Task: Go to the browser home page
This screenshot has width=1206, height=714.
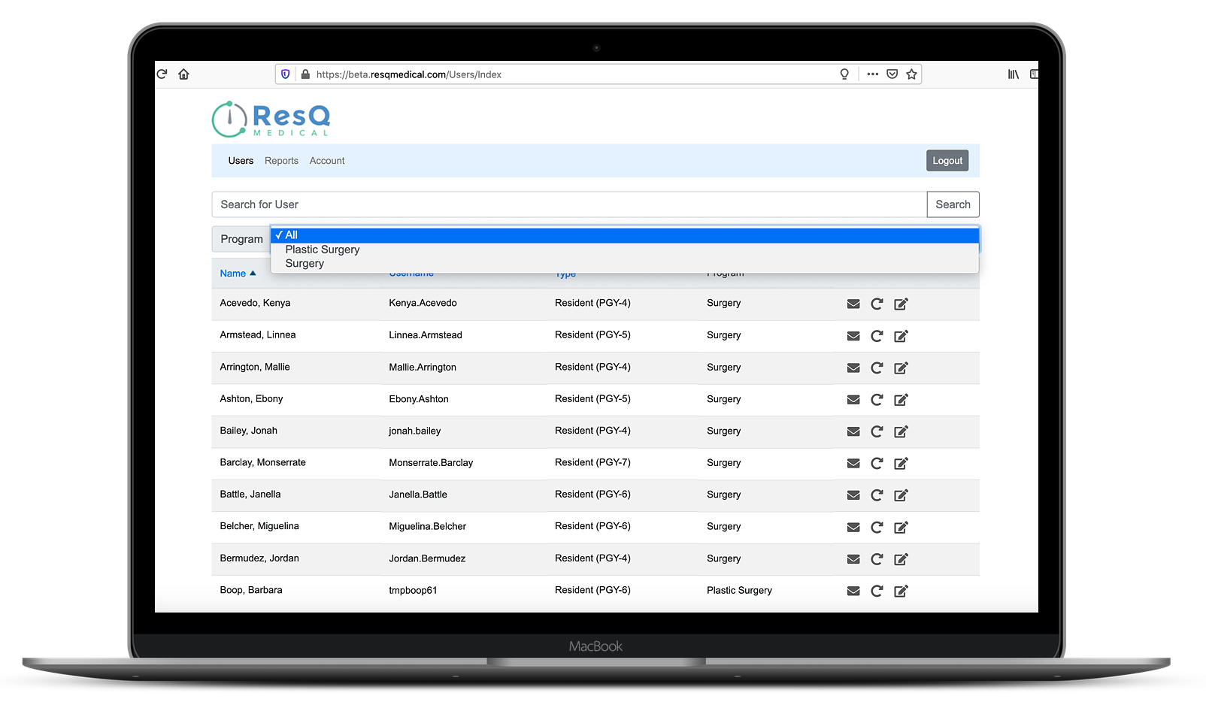Action: click(183, 74)
